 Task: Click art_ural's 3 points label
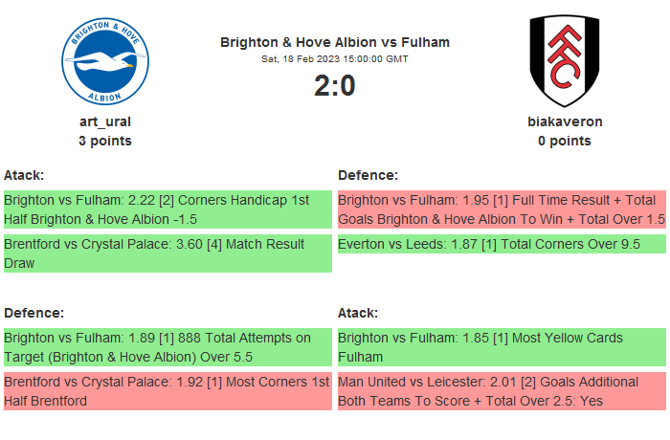[105, 141]
